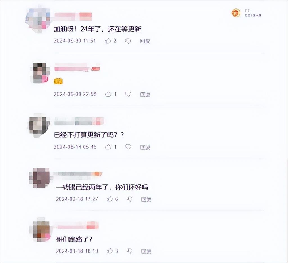Dislike the 一转眼已经两年了 comment

pos(129,199)
